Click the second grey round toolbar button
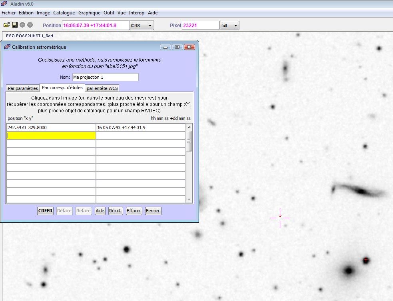This screenshot has width=393, height=301. [30, 25]
